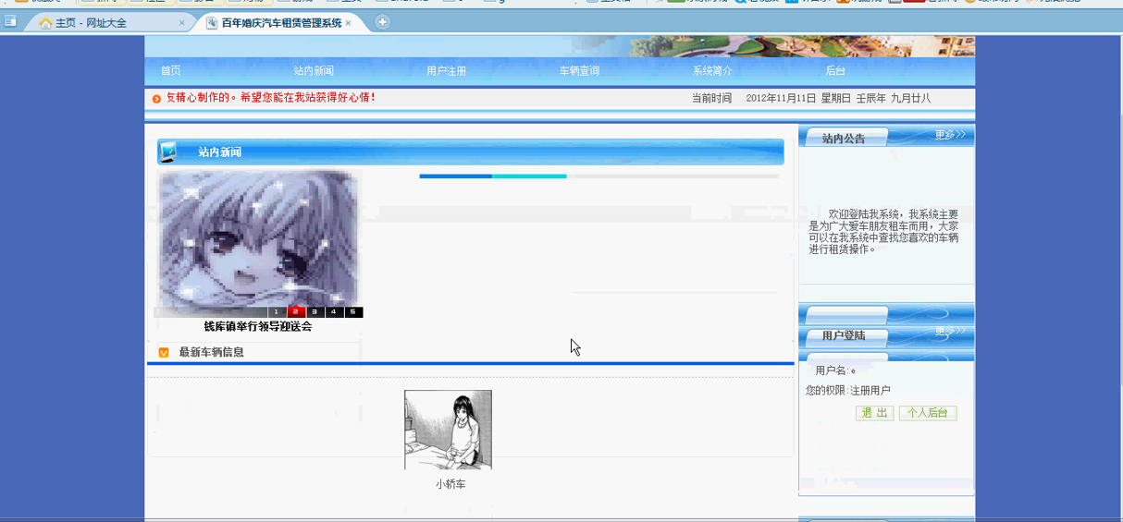This screenshot has height=522, width=1123.
Task: Click the 小轿车 vehicle thumbnail image
Action: 448,430
